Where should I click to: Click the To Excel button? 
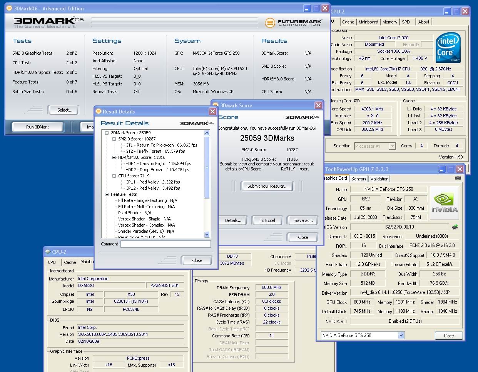[267, 220]
